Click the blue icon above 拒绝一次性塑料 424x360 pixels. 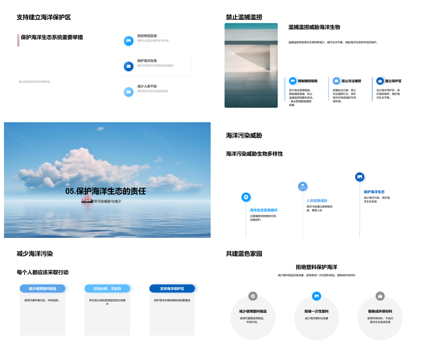316,296
